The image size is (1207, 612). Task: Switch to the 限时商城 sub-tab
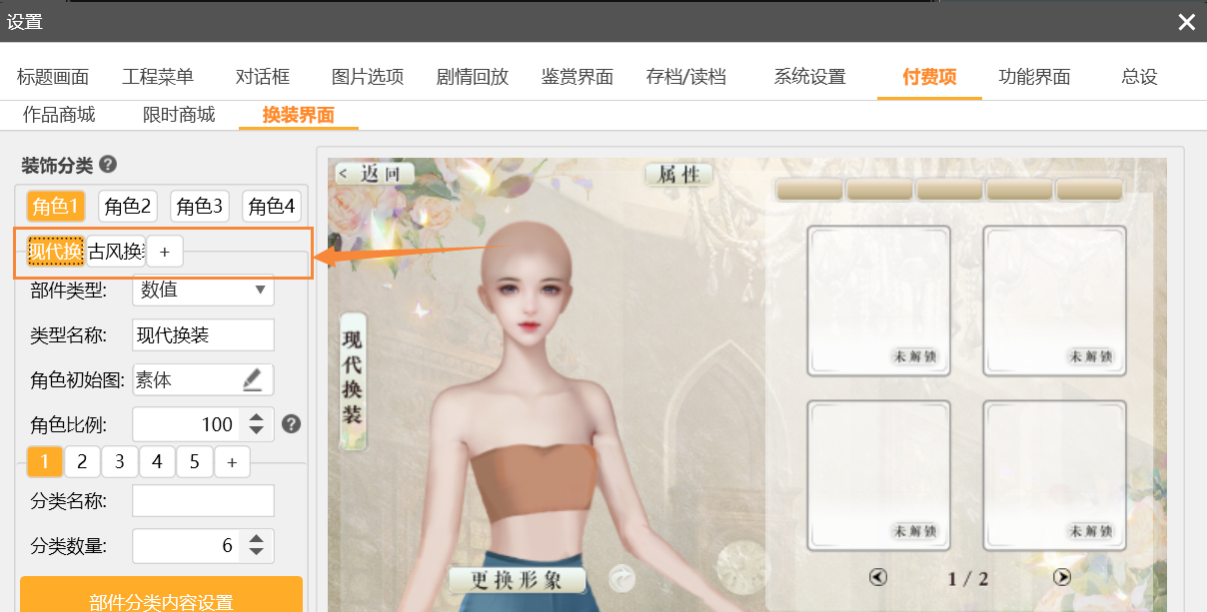179,115
